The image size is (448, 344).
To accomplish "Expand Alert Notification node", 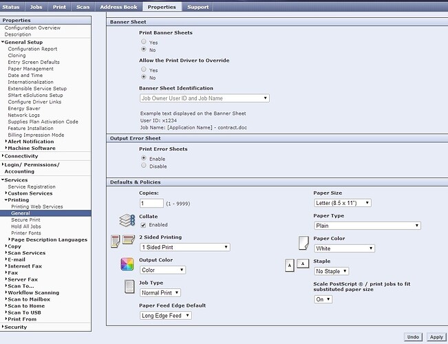I will pyautogui.click(x=6, y=141).
